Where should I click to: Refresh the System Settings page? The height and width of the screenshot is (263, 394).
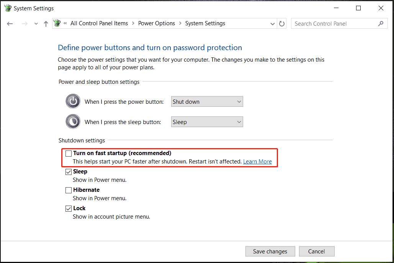(x=282, y=24)
